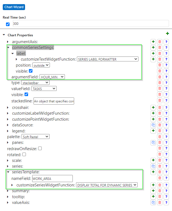
Task: Open the argumentField HOUR_MIN dropdown
Action: 52,77
